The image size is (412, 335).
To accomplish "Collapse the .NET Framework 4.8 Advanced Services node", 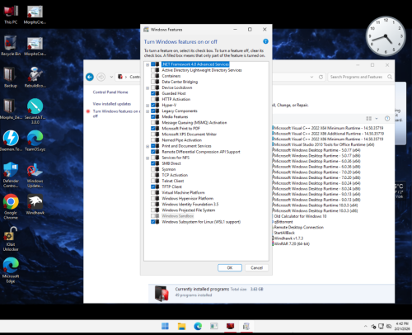I will [147, 64].
